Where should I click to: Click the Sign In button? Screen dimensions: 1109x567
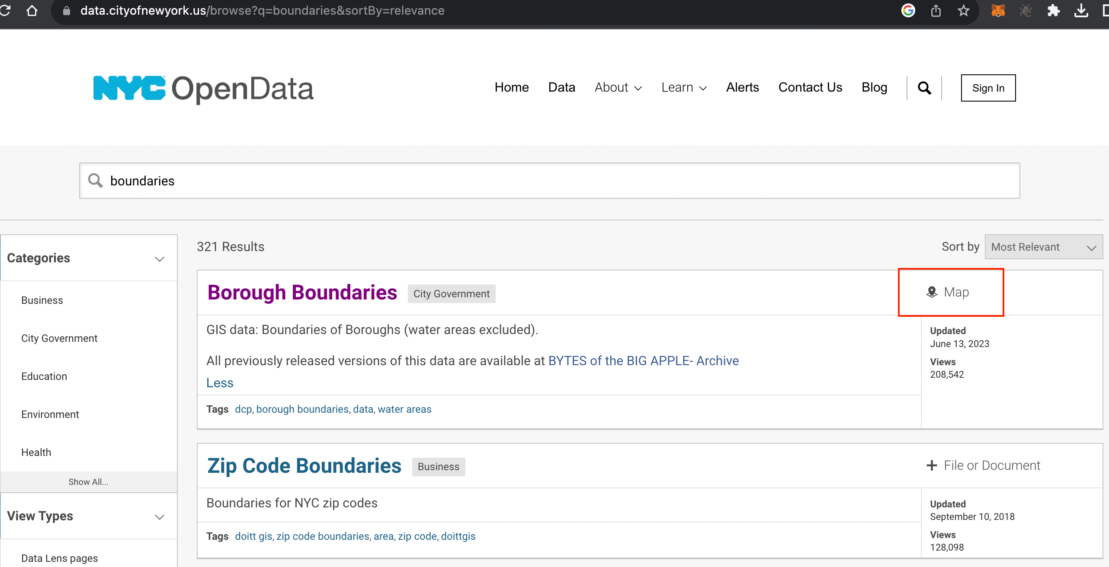click(988, 88)
